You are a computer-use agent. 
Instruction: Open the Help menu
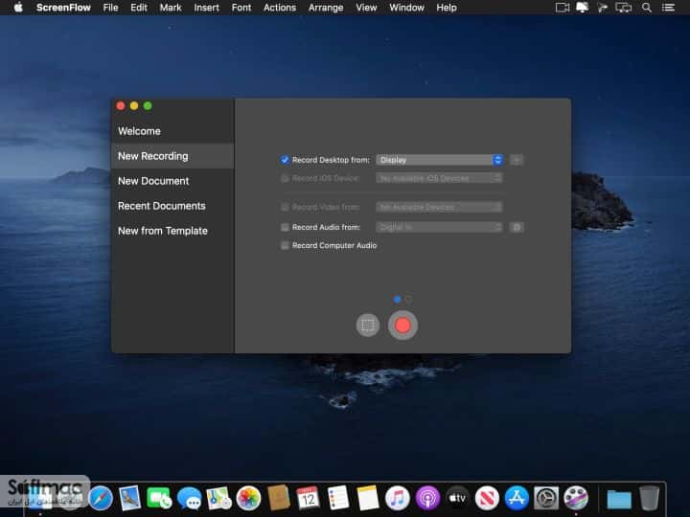(447, 8)
